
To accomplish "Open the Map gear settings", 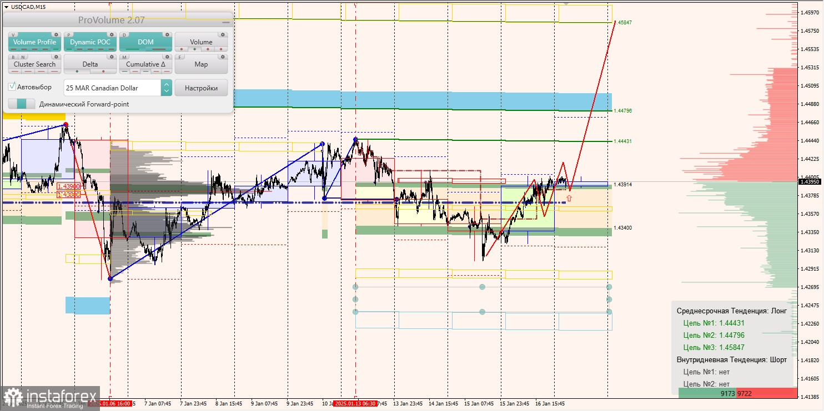I will tap(223, 57).
